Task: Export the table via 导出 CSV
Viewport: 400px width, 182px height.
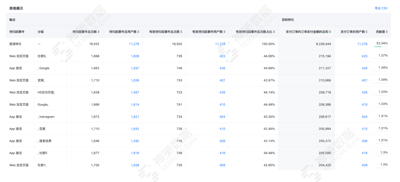Action: coord(381,8)
